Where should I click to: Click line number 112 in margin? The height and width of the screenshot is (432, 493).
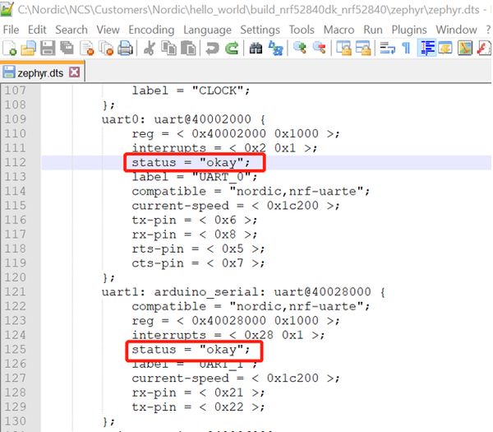click(15, 162)
